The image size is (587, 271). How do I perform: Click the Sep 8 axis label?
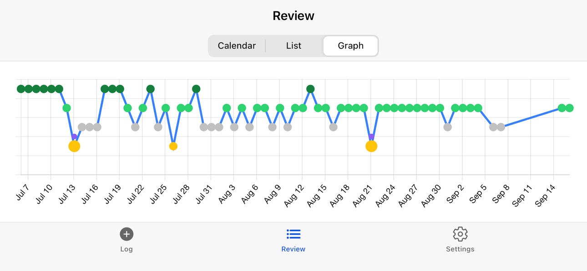(x=500, y=194)
